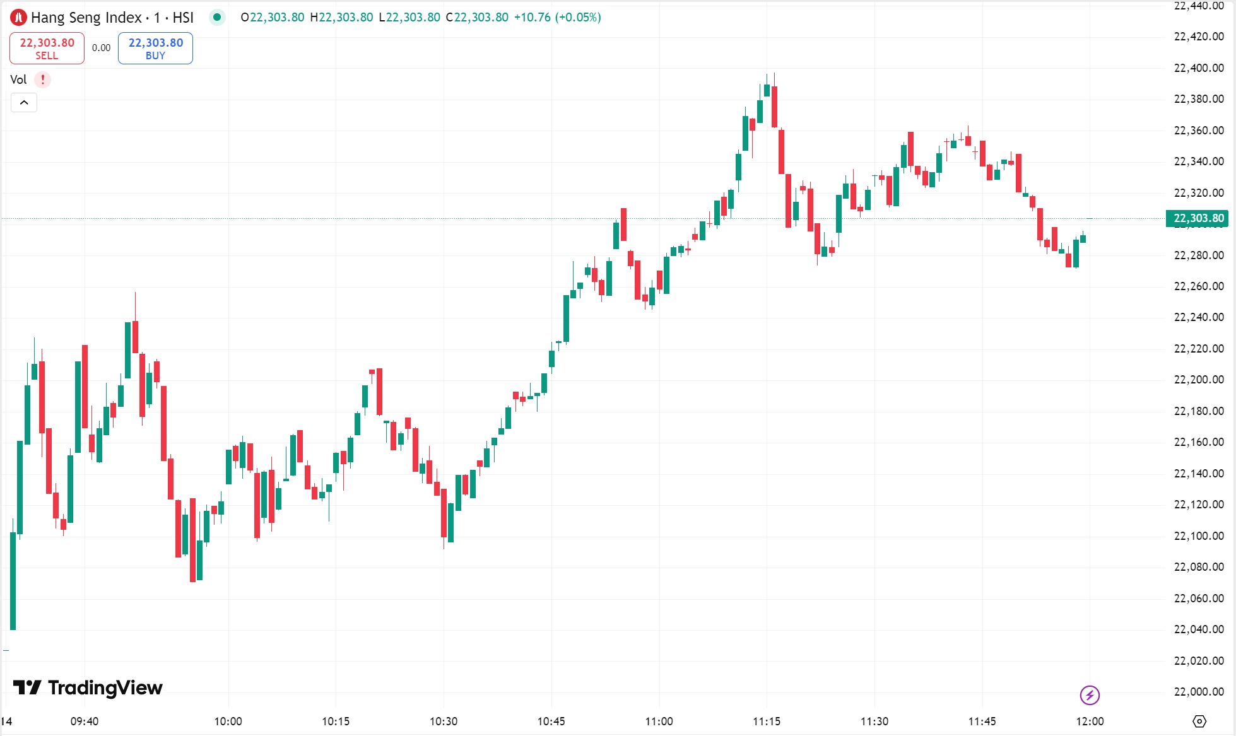This screenshot has height=736, width=1236.
Task: Click the TradingView logo watermark
Action: coord(88,687)
